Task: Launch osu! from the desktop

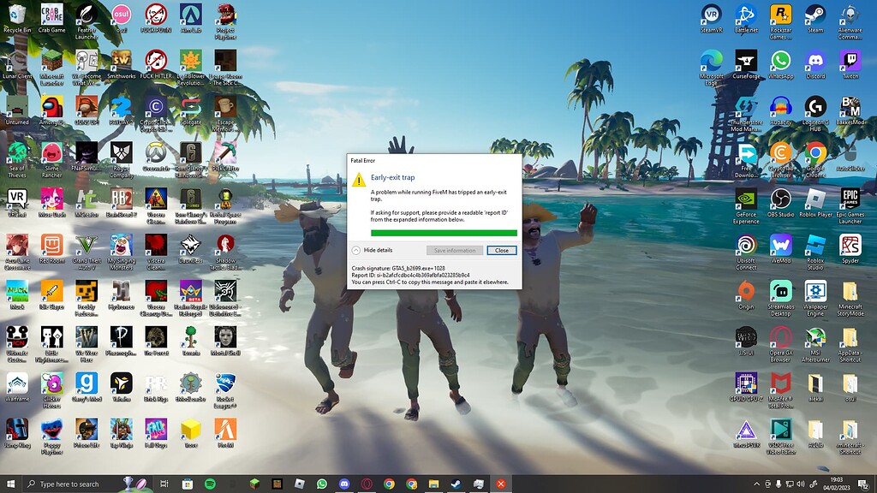Action: (121, 15)
